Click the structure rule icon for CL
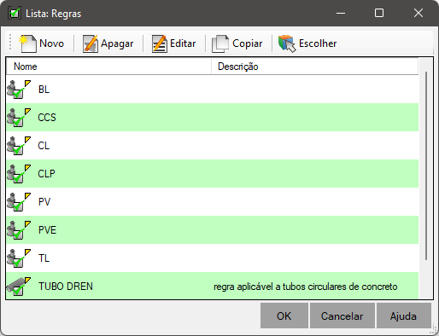The width and height of the screenshot is (439, 336). coord(19,146)
